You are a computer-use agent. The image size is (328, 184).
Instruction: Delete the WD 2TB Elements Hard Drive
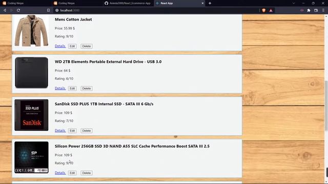click(87, 88)
